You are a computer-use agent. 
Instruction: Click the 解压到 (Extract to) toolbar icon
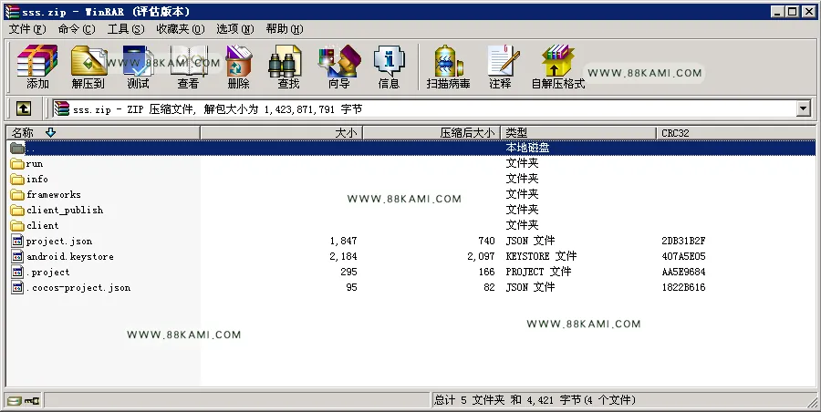[88, 60]
